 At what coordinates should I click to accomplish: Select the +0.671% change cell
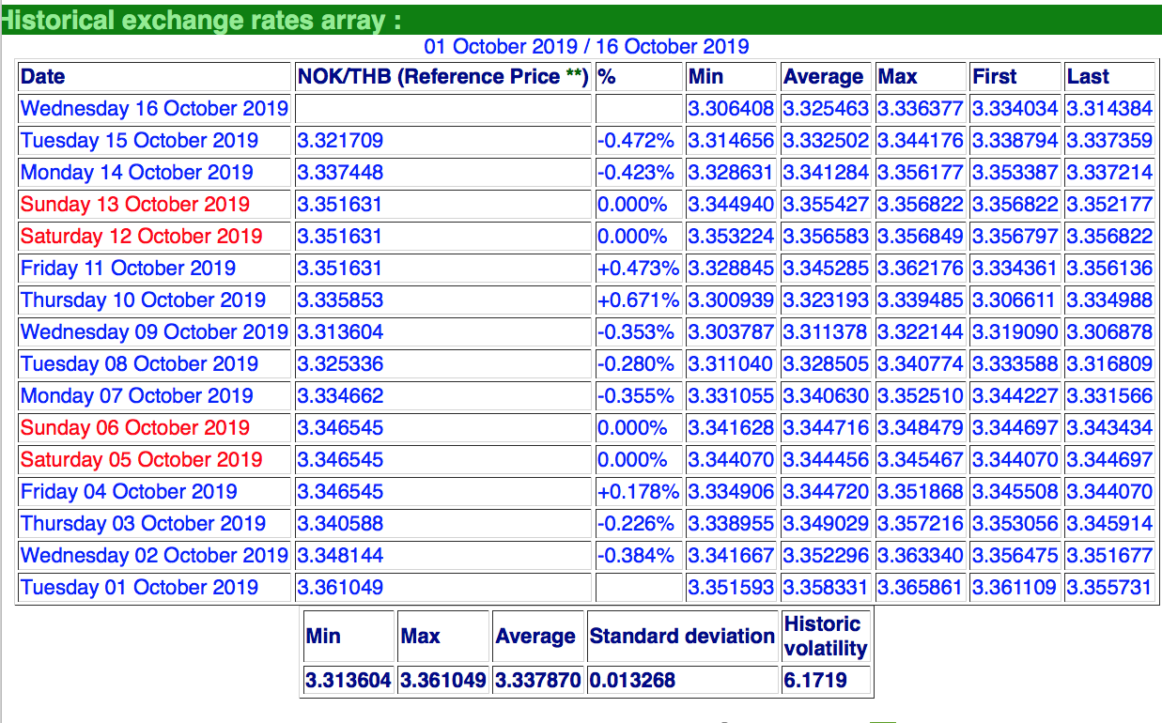(x=638, y=300)
